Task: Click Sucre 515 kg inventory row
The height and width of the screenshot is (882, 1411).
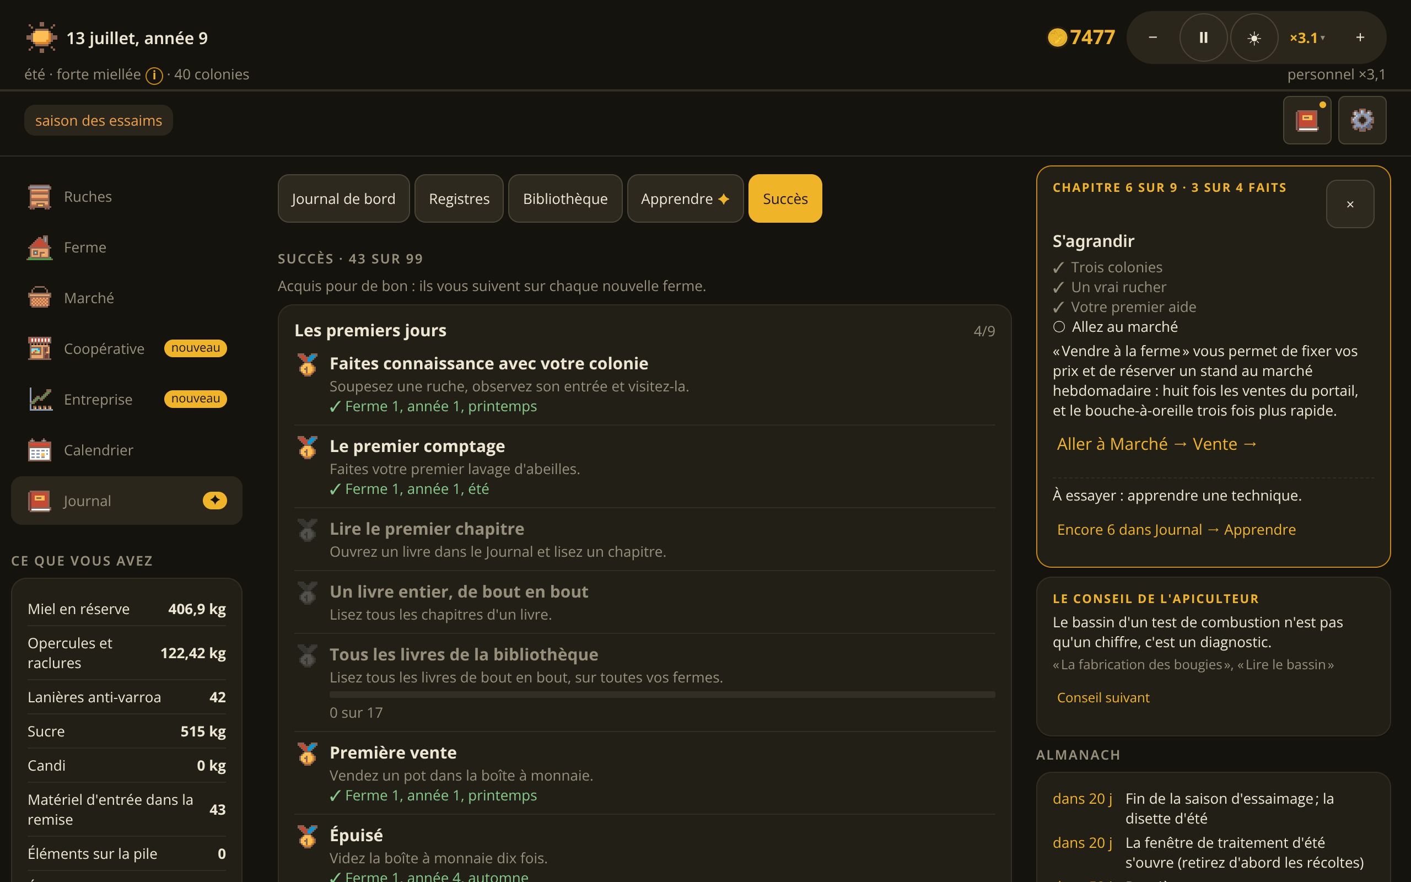Action: pos(127,732)
